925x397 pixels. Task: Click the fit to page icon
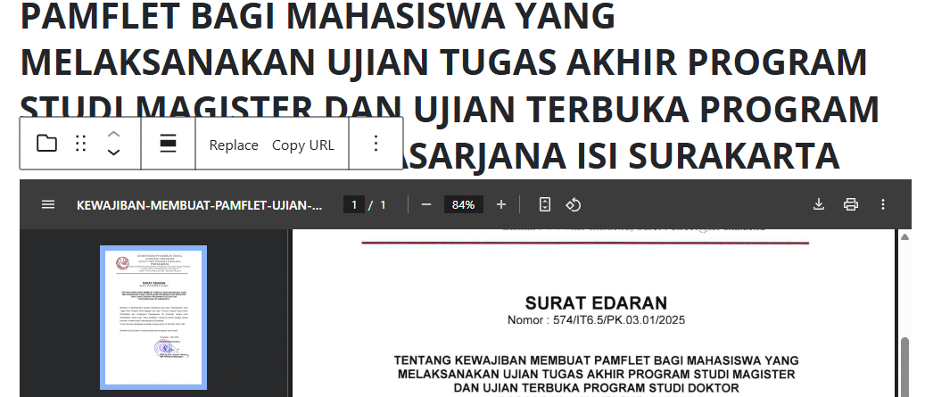tap(545, 204)
